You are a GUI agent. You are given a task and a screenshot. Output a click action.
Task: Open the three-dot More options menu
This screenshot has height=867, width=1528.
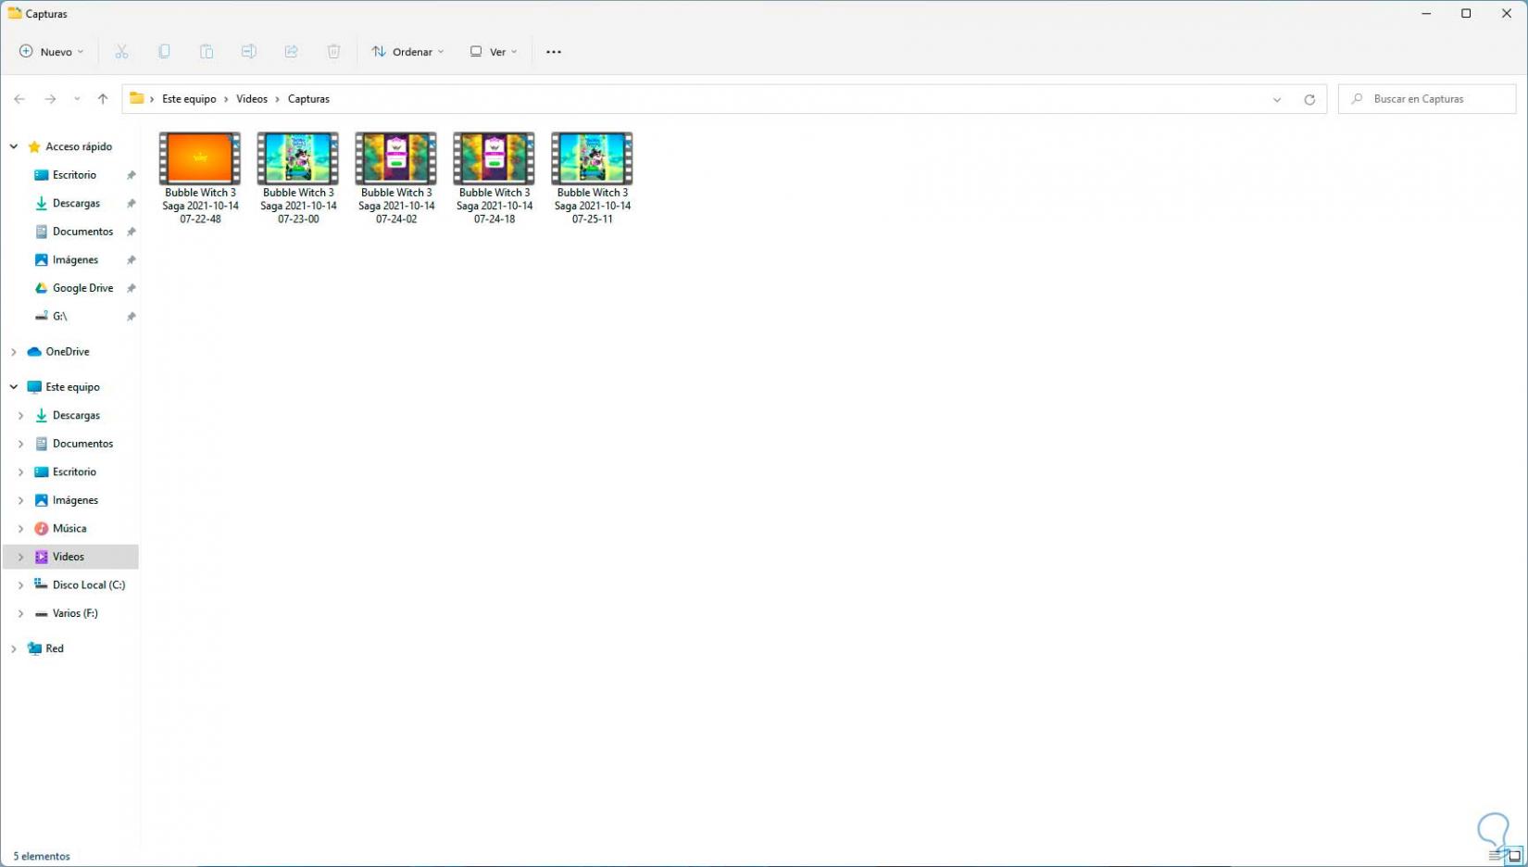[554, 52]
